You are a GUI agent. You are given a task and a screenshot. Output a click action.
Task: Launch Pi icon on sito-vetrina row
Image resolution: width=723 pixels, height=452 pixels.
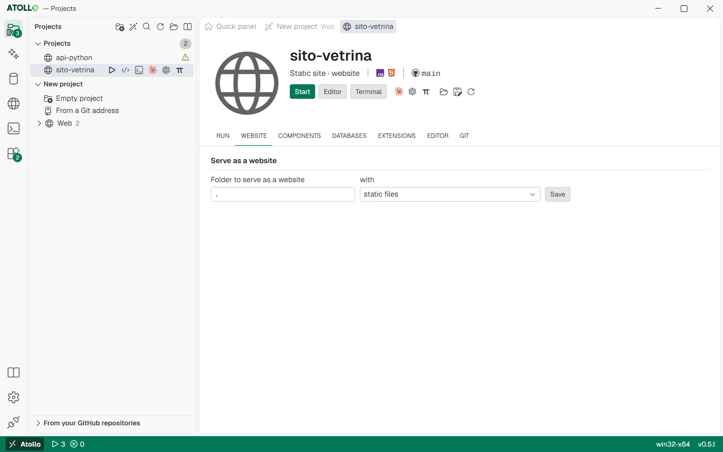pos(180,70)
